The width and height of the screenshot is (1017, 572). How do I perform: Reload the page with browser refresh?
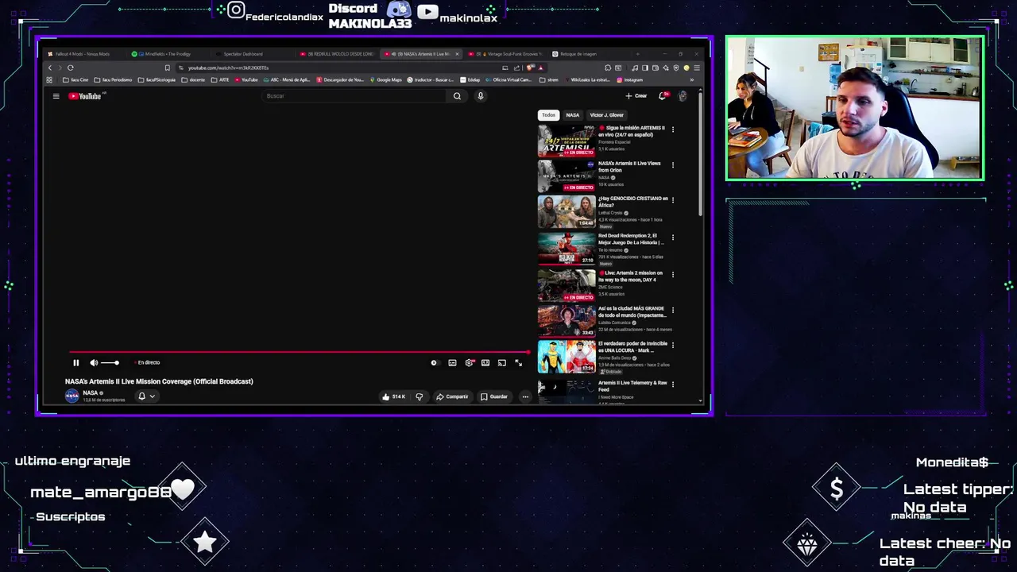coord(71,68)
